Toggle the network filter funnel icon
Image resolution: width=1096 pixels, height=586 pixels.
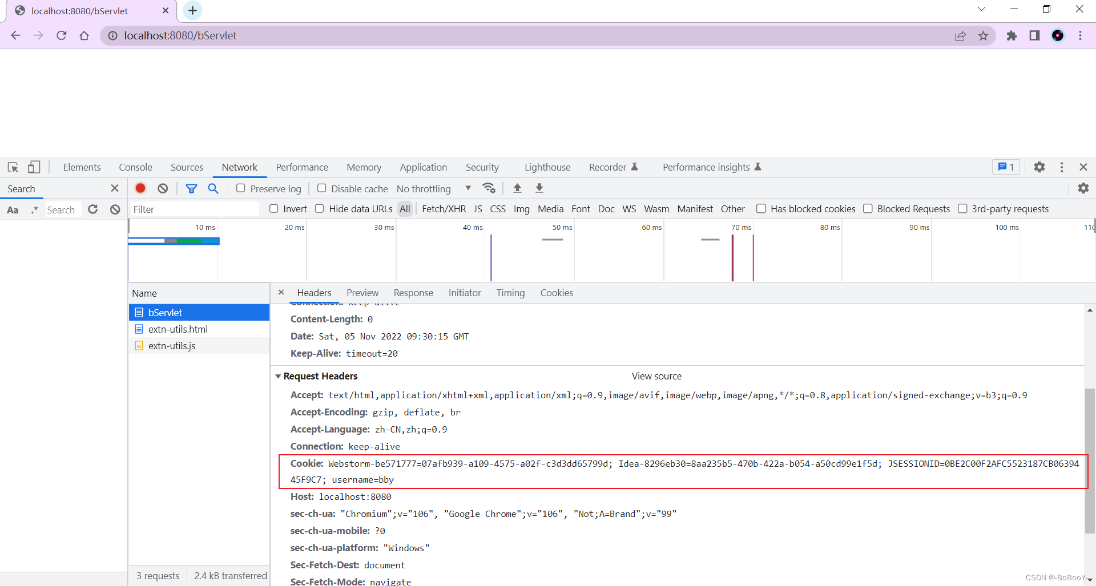[191, 188]
